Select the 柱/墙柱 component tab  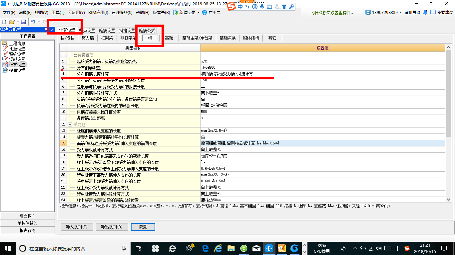(67, 38)
